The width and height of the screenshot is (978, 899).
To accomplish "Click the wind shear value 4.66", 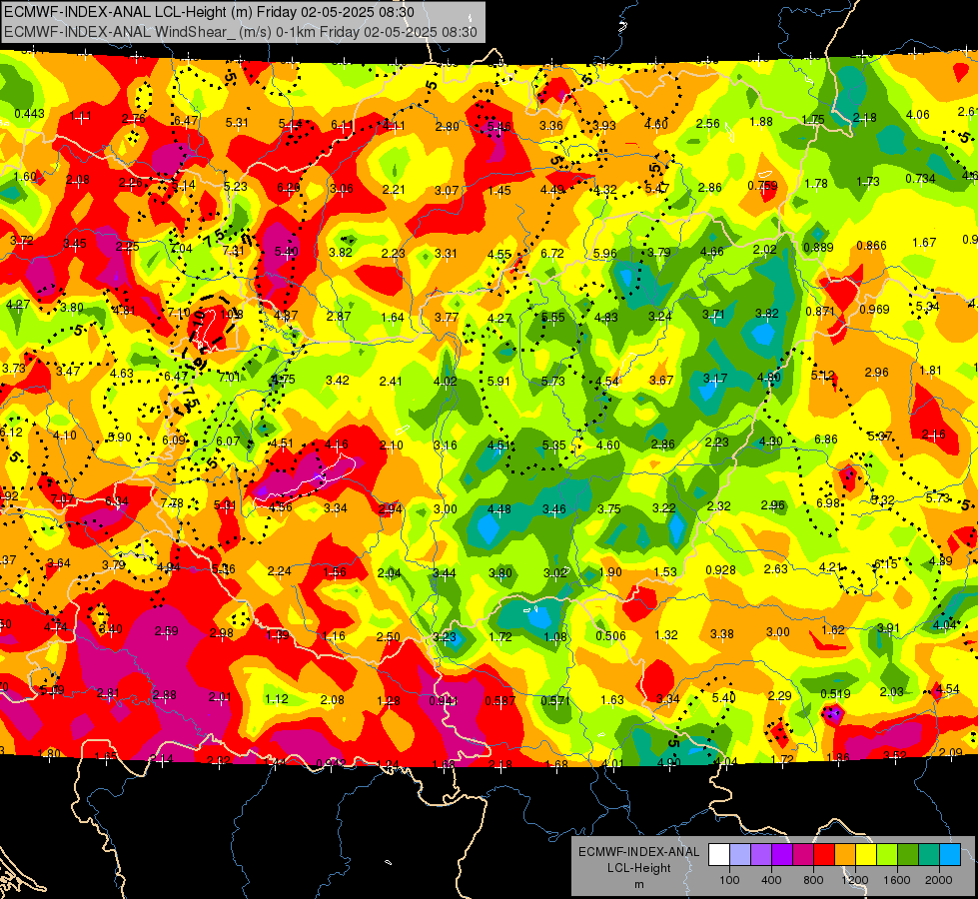I will point(711,252).
